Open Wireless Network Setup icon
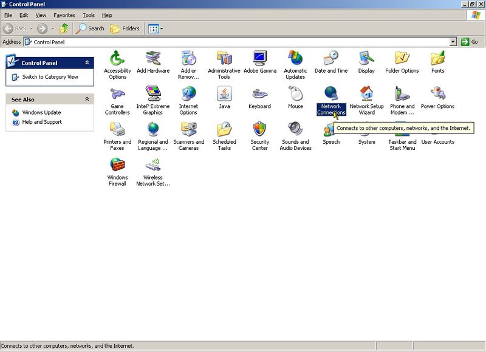Viewport: 486px width, 352px height. pos(153,165)
